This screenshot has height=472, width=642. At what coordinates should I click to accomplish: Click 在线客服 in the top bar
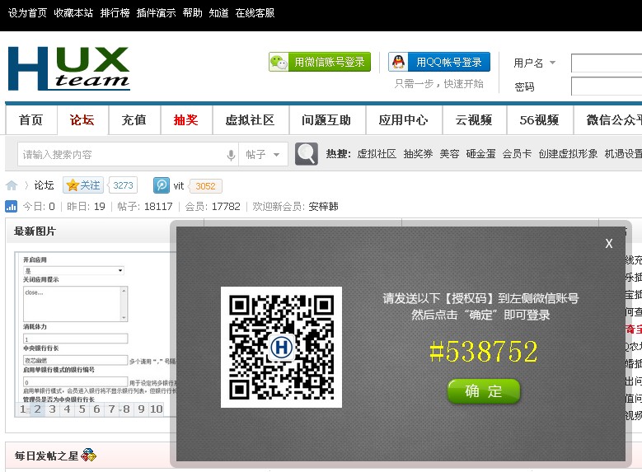255,13
